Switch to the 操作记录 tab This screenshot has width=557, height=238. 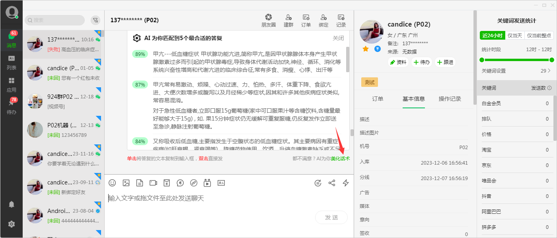(x=450, y=99)
